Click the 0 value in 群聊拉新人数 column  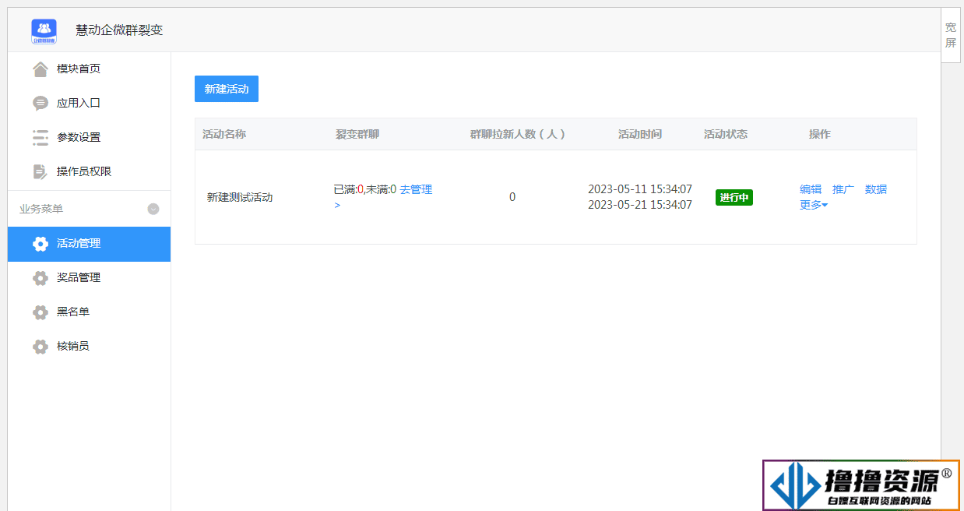tap(512, 197)
